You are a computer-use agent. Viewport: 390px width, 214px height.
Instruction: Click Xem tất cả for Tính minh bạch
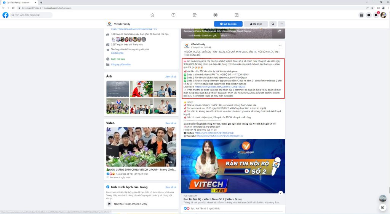click(x=171, y=187)
